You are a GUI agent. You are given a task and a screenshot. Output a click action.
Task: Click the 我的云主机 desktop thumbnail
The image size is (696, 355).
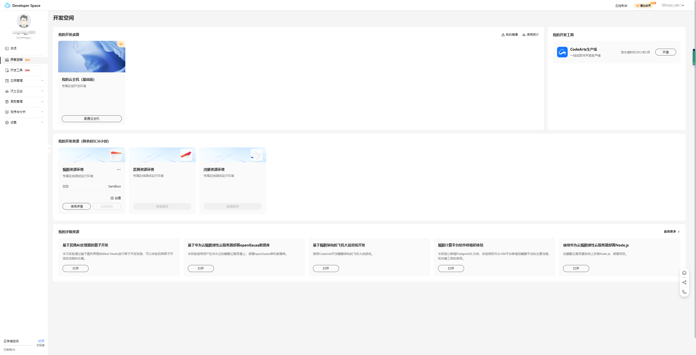[x=92, y=57]
